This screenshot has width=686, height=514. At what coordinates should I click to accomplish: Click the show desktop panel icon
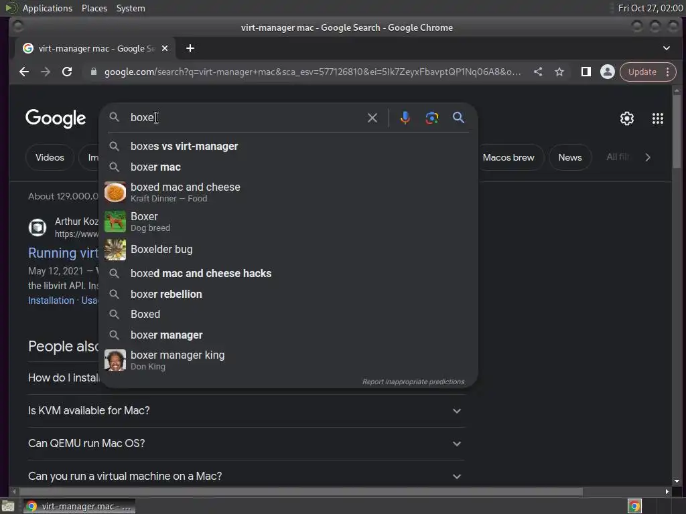click(8, 507)
